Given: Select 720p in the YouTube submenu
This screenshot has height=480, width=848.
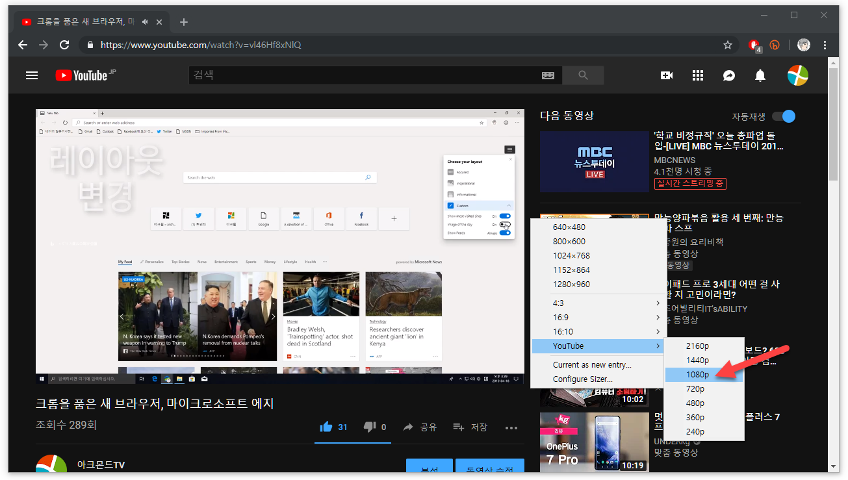Looking at the screenshot, I should coord(704,389).
